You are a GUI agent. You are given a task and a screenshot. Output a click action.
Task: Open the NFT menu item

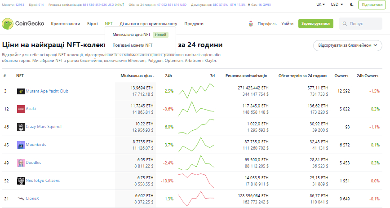[109, 24]
